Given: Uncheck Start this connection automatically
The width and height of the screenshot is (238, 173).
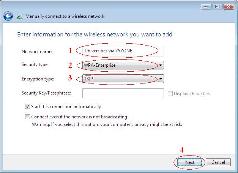Looking at the screenshot, I should 28,107.
